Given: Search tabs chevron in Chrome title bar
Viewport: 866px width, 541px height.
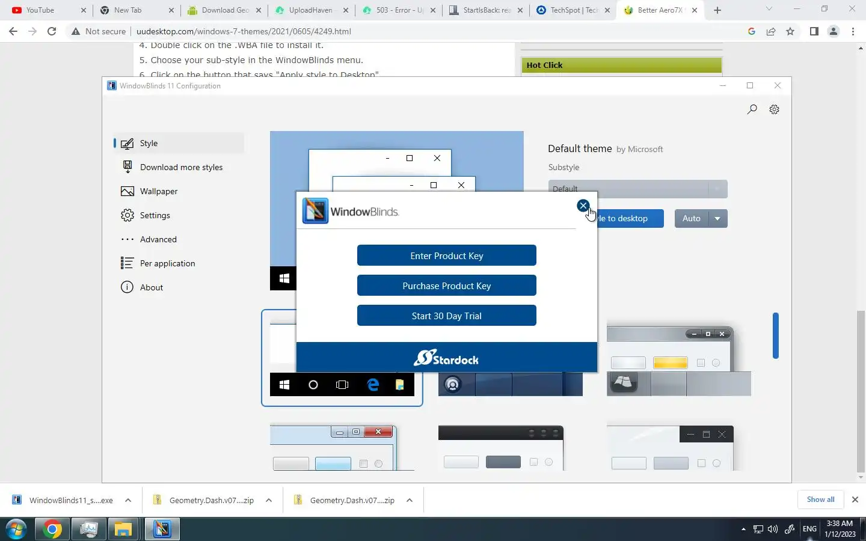Looking at the screenshot, I should (769, 9).
